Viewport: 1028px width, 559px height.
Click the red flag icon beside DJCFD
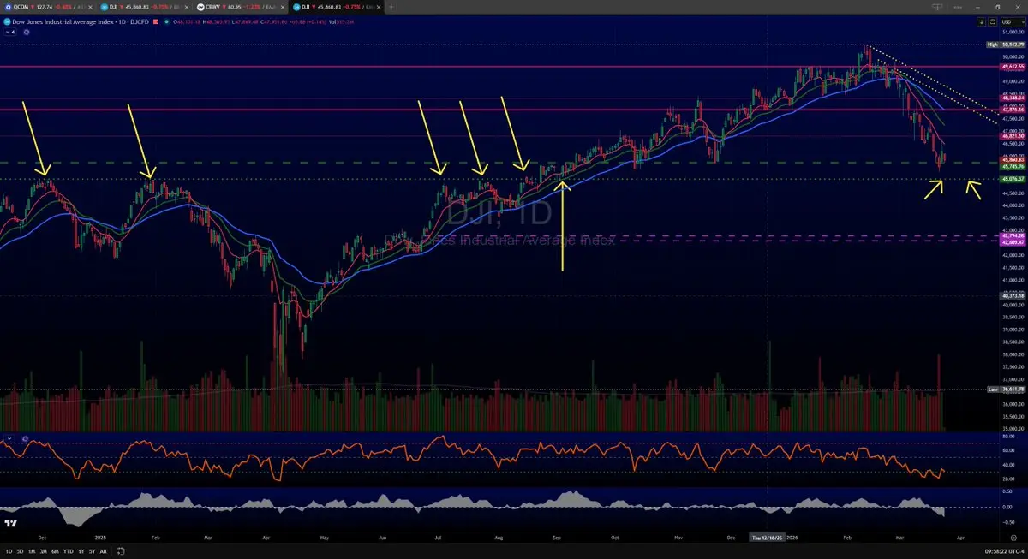(x=155, y=21)
